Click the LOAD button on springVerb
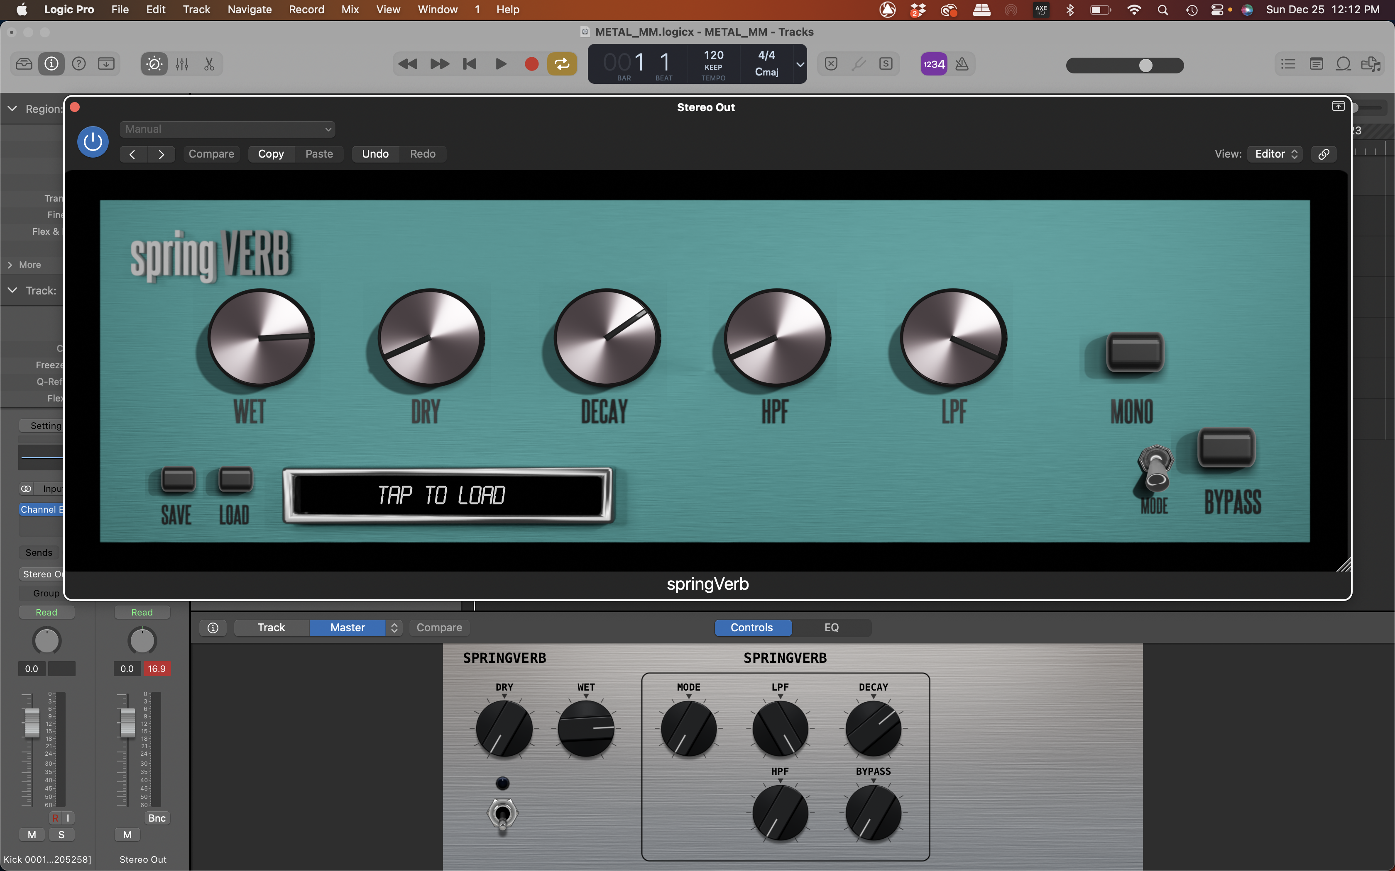The width and height of the screenshot is (1395, 871). click(236, 479)
